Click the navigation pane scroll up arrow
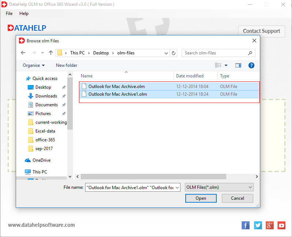The height and width of the screenshot is (237, 292). click(x=70, y=74)
